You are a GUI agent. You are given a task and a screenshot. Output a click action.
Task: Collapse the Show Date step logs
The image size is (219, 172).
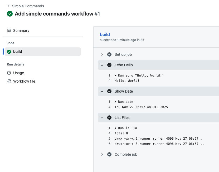pyautogui.click(x=102, y=91)
